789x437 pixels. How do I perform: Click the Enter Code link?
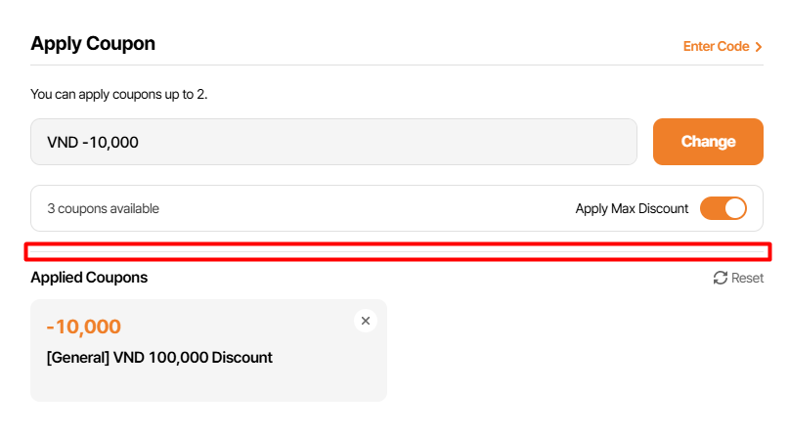716,46
